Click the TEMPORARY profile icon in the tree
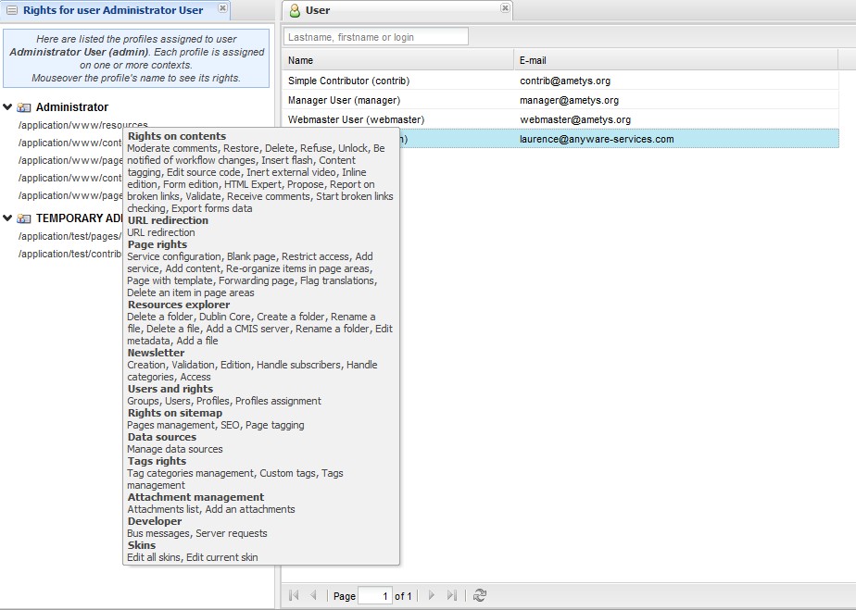The height and width of the screenshot is (610, 856). (24, 218)
